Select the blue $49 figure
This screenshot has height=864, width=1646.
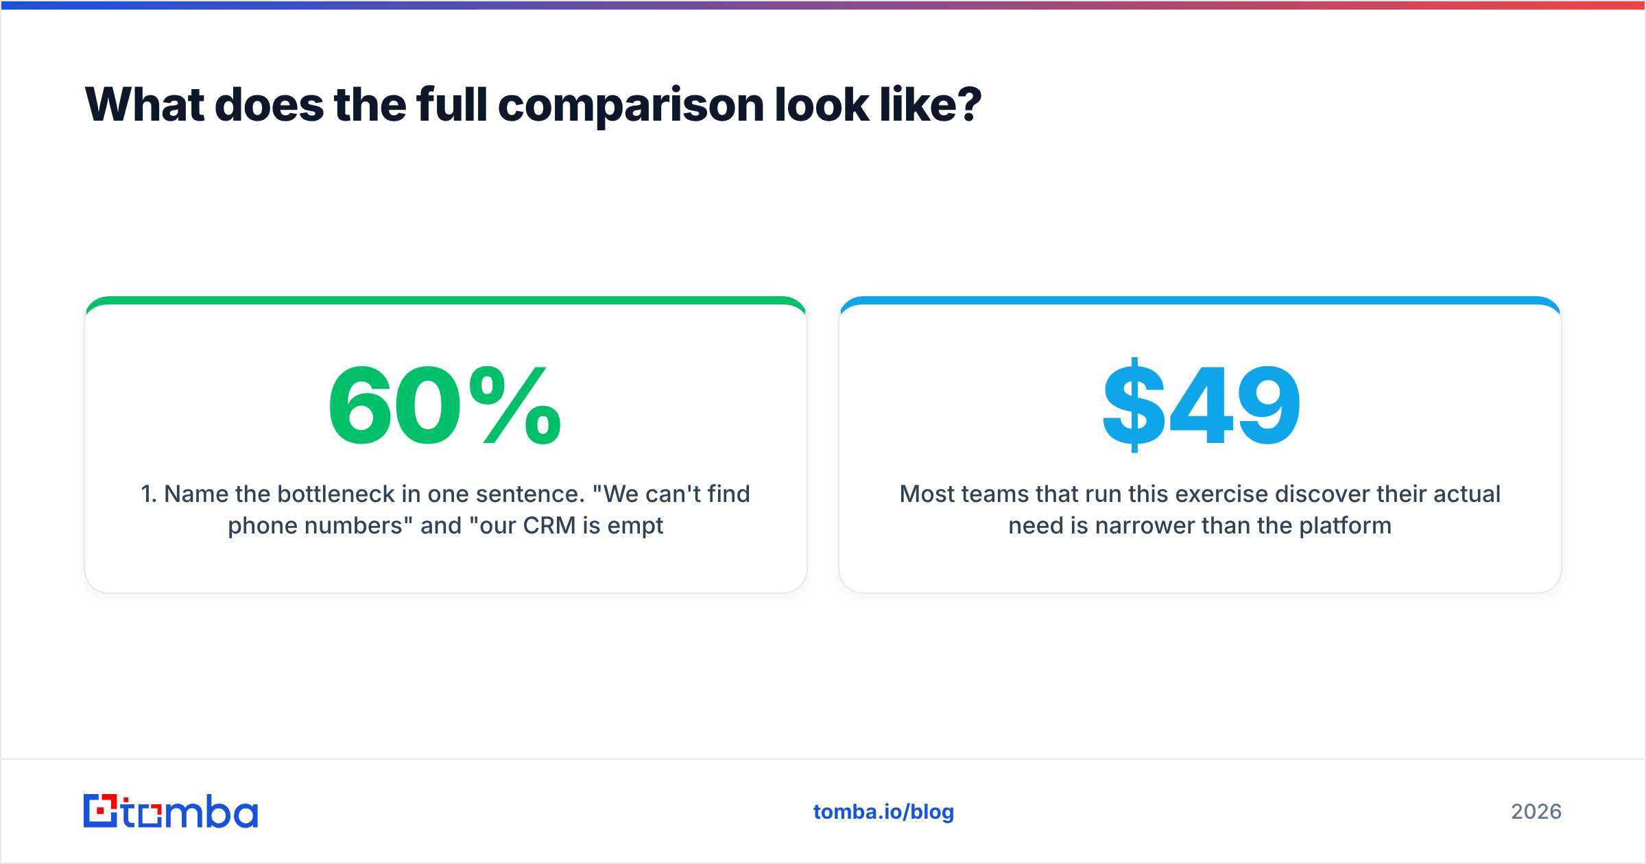click(x=1201, y=405)
